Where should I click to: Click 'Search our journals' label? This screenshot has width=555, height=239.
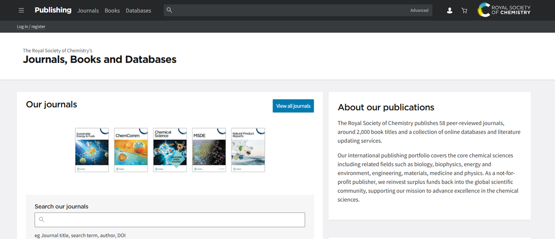point(62,207)
